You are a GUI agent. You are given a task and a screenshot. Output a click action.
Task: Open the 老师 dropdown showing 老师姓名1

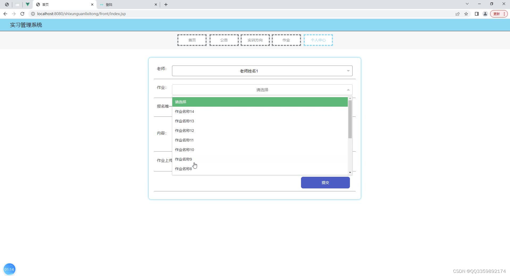coord(262,71)
